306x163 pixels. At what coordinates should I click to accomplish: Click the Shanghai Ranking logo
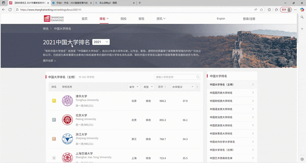click(54, 19)
